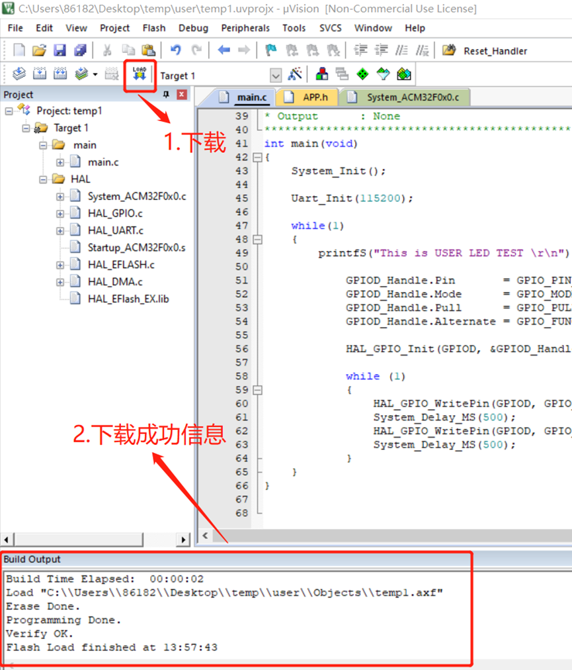
Task: Click the Undo arrow icon
Action: 175,50
